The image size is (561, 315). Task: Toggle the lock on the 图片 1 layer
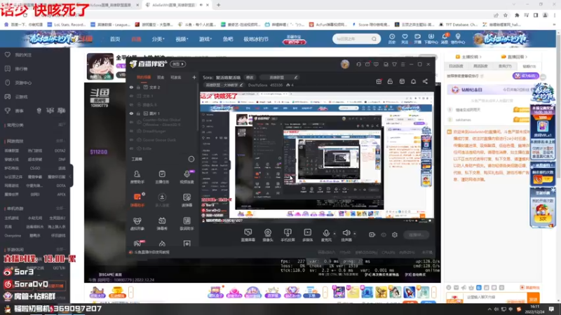click(138, 113)
